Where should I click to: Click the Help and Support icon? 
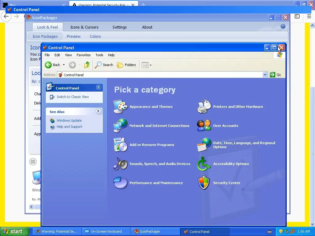[52, 127]
